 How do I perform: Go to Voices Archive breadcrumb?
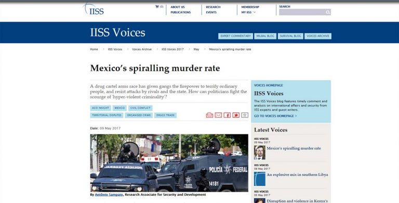pyautogui.click(x=142, y=49)
